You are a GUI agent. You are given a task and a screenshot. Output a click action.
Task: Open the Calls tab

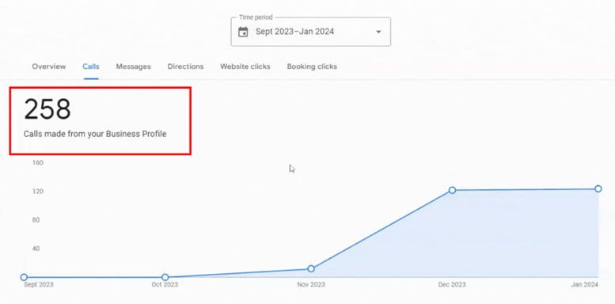point(91,66)
